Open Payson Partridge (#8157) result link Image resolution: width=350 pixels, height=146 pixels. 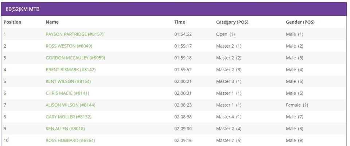coord(74,34)
